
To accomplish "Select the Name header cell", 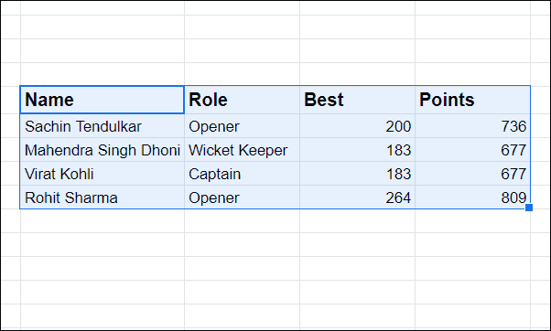I will click(102, 100).
